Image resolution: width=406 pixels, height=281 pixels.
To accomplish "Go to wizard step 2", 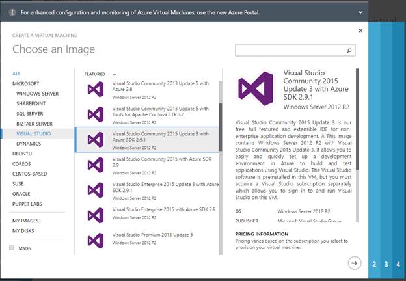I will coord(374,265).
